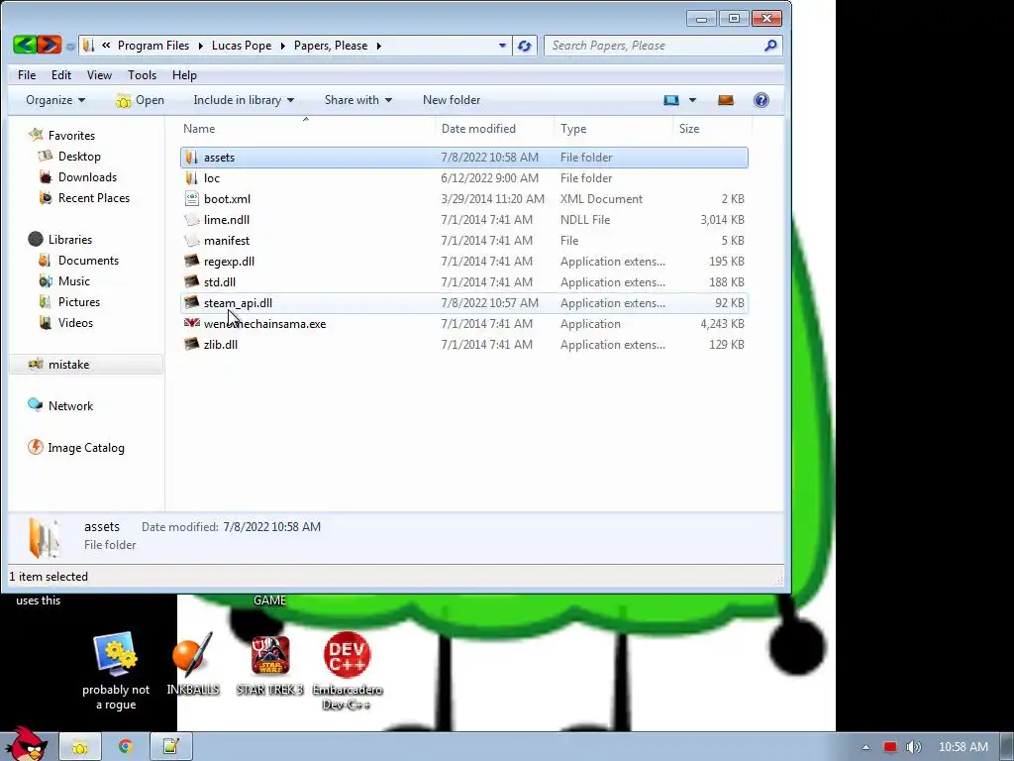Click the notepad taskbar icon
Screen dimensions: 1014x761
[170, 746]
